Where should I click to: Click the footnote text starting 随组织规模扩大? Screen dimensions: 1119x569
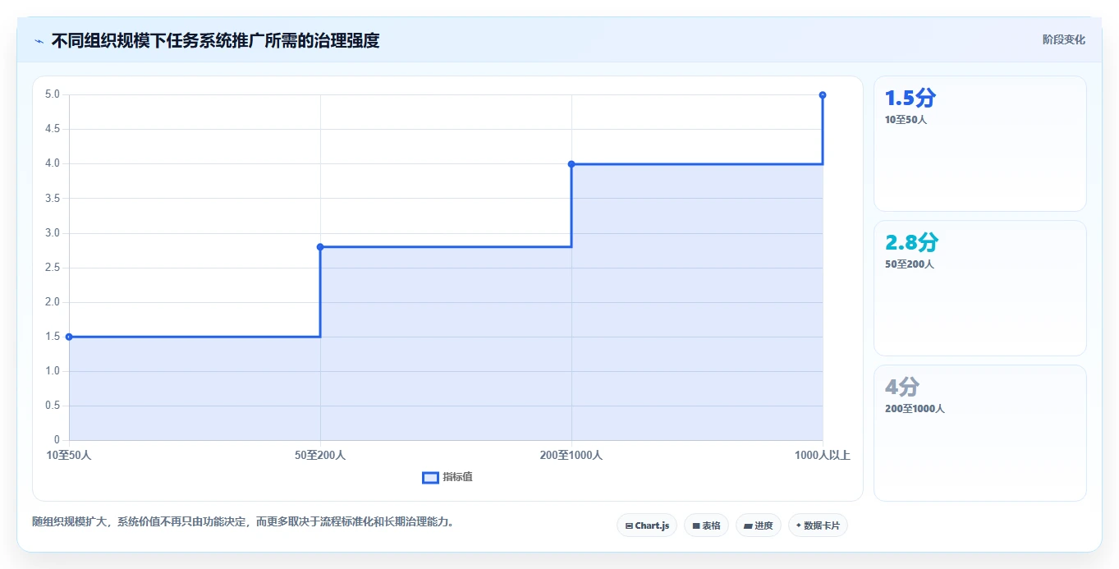(243, 521)
